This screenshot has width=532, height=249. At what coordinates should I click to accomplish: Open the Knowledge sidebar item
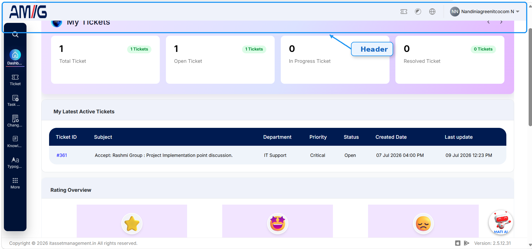click(x=15, y=142)
